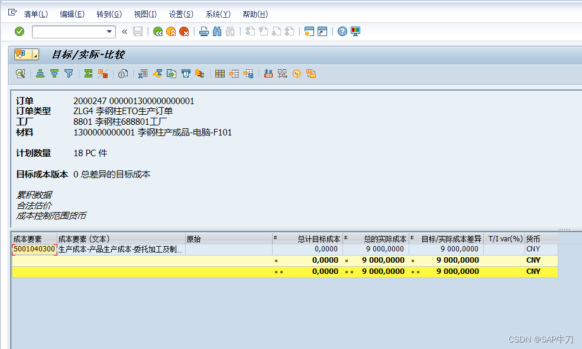Viewport: 582px width, 349px height.
Task: Click the report selection button in title bar
Action: [x=23, y=54]
